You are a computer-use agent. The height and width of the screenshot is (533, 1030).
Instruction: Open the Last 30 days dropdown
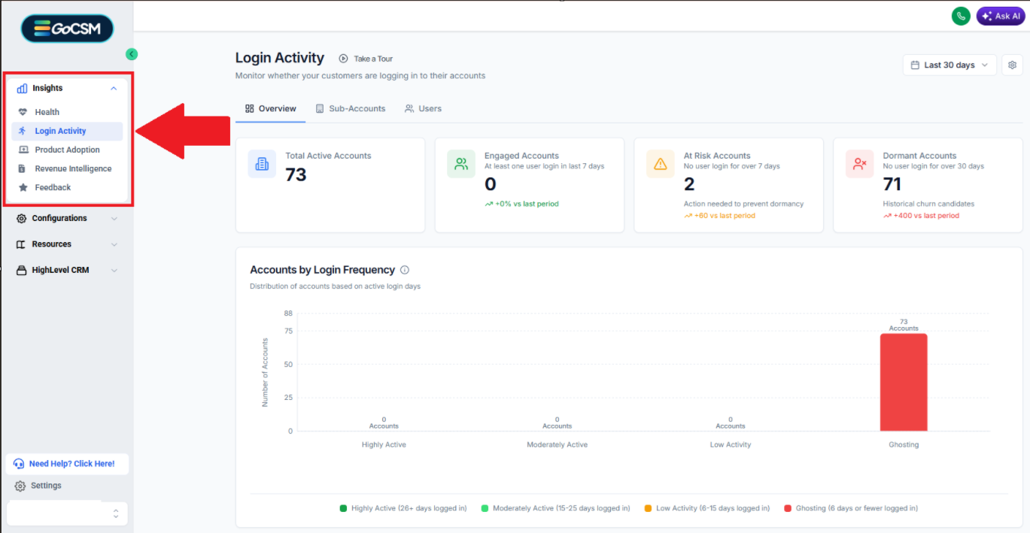(x=950, y=65)
